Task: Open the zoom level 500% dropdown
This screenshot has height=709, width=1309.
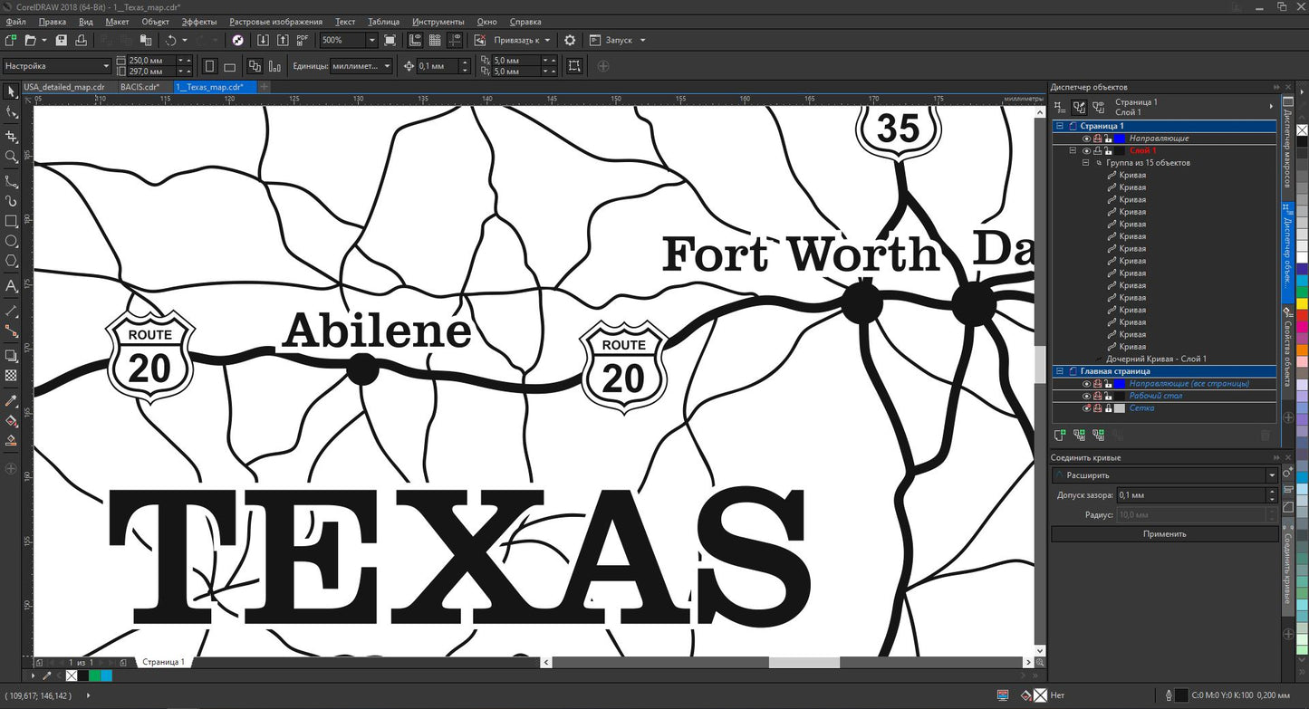Action: [x=371, y=41]
